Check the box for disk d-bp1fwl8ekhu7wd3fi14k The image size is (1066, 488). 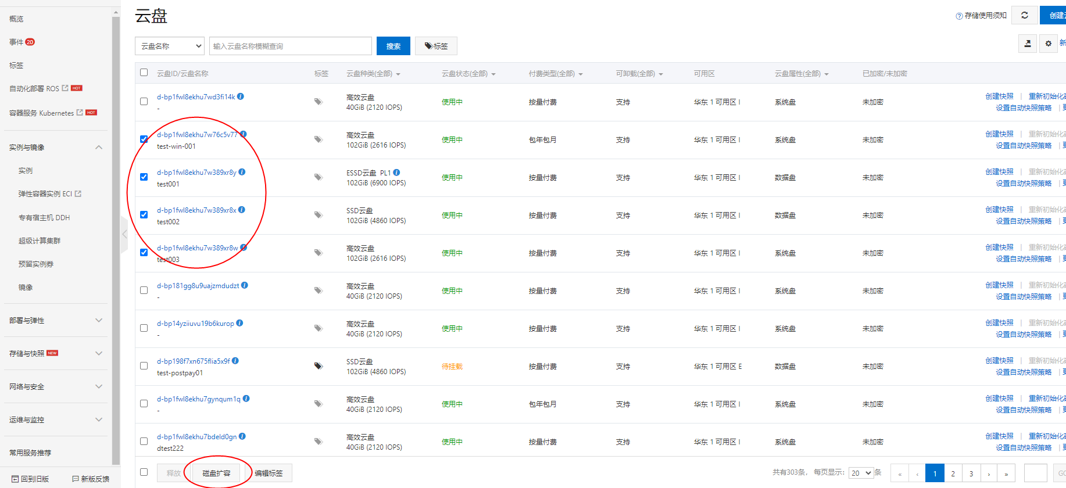pos(144,102)
